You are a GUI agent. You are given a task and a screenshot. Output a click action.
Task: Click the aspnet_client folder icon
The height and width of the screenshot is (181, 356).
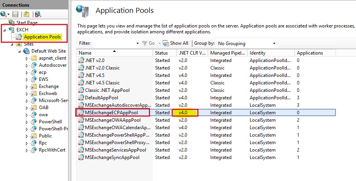tap(33, 58)
